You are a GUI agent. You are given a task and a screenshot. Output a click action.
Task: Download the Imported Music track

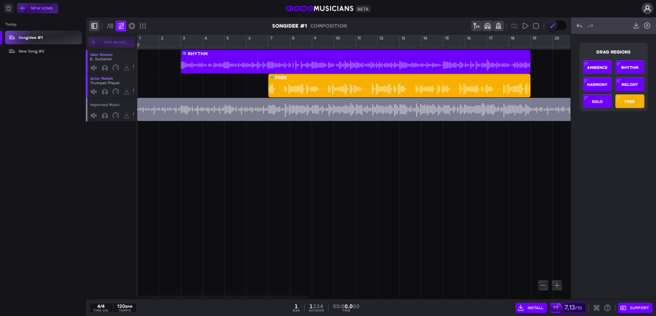[x=127, y=115]
